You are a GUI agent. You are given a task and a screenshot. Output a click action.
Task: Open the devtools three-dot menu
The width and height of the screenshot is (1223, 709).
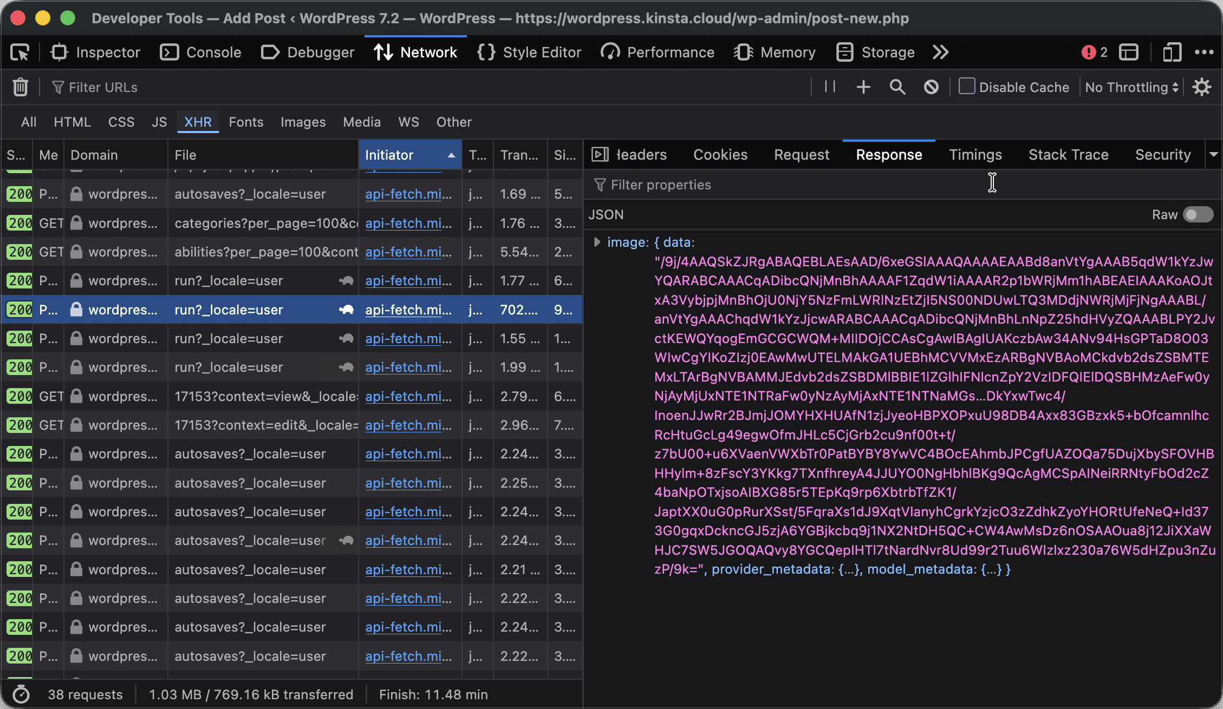click(x=1204, y=52)
